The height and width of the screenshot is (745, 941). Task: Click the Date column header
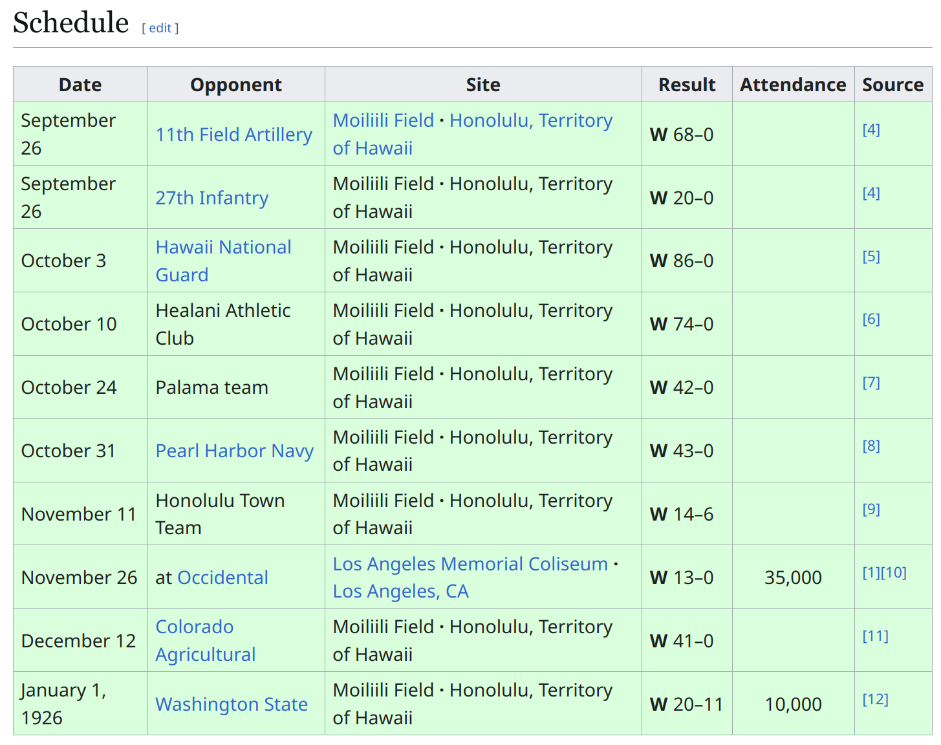point(80,85)
